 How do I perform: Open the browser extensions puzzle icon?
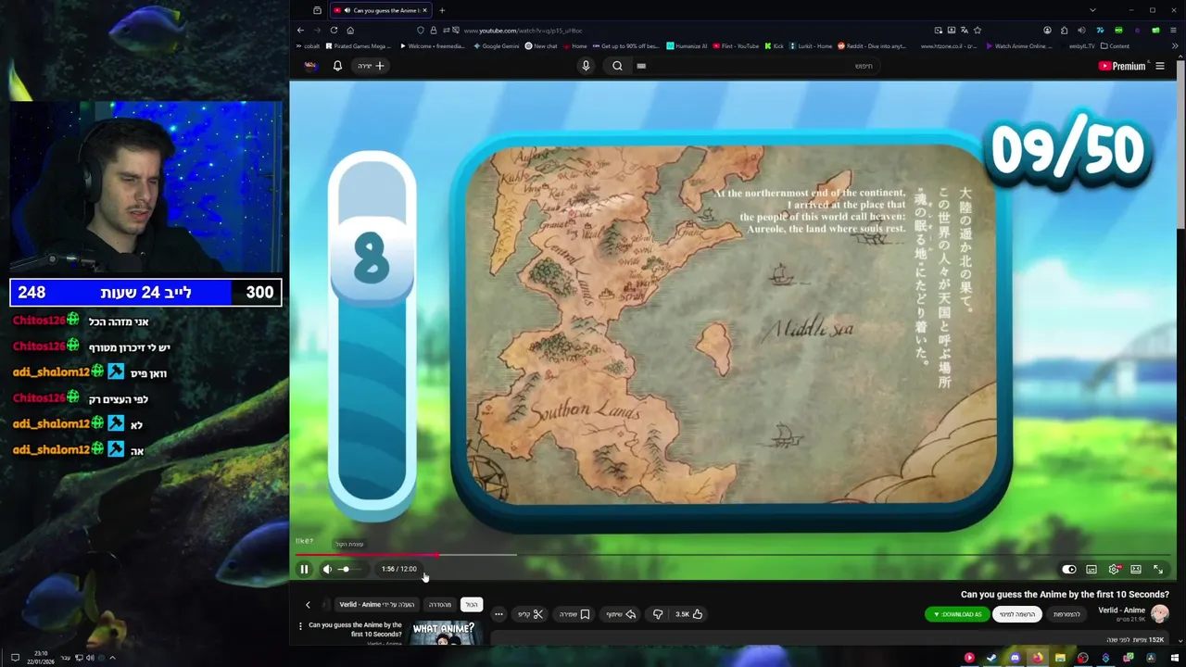tap(1064, 30)
